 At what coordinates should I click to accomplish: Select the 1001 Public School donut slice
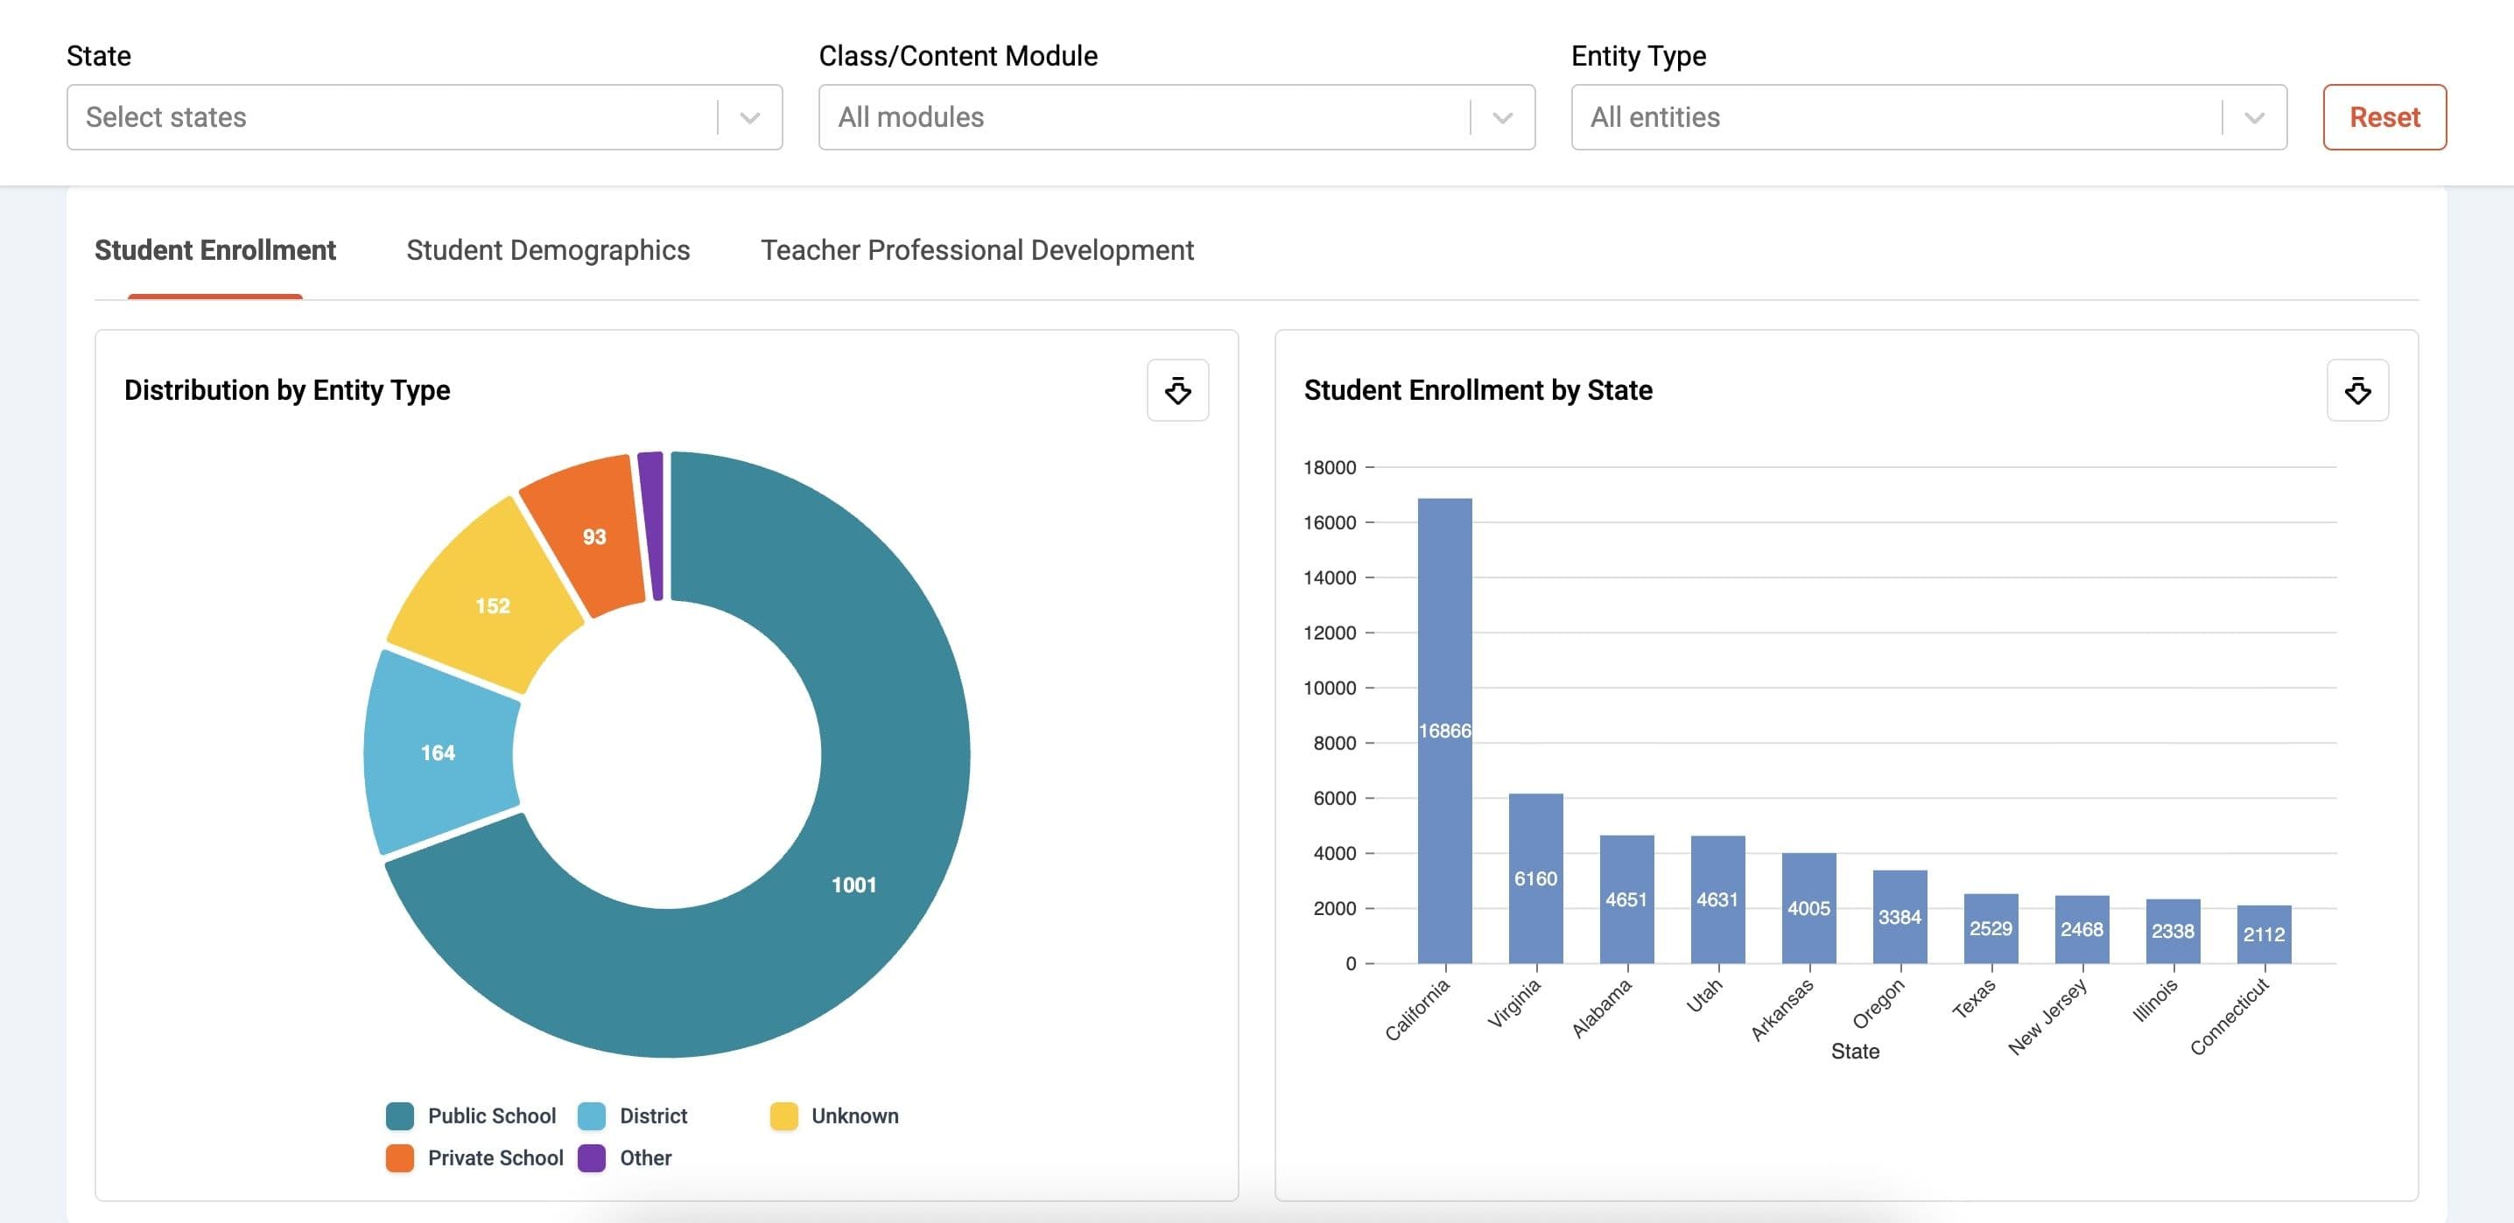click(x=853, y=884)
